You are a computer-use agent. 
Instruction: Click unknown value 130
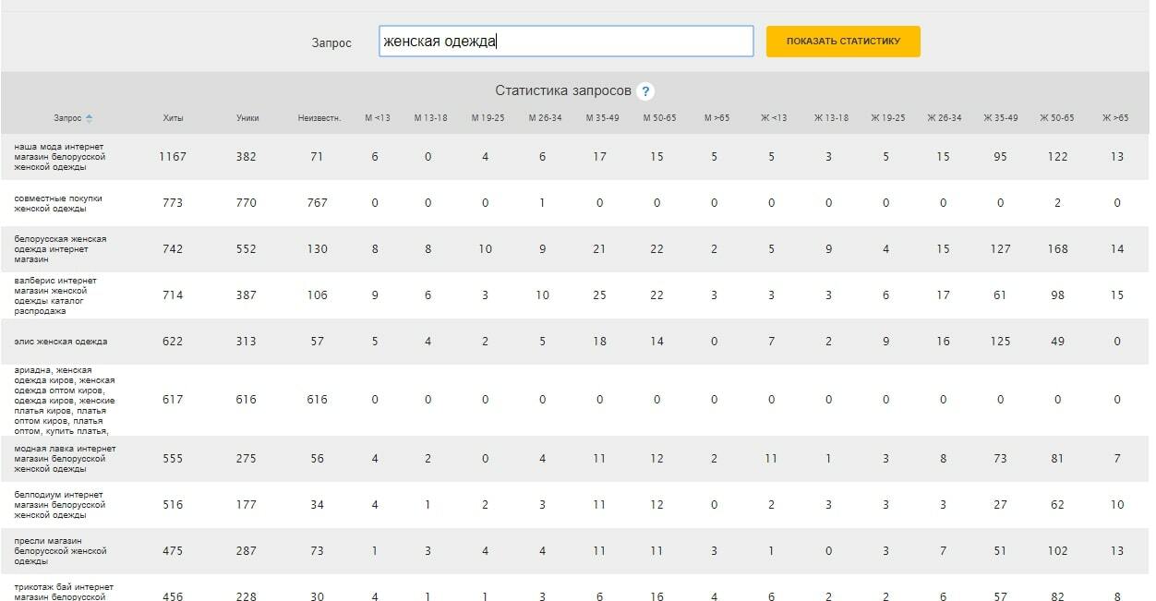pyautogui.click(x=318, y=249)
